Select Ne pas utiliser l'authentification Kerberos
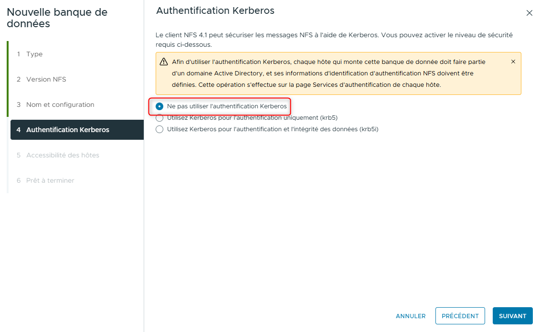The image size is (540, 332). [x=159, y=106]
